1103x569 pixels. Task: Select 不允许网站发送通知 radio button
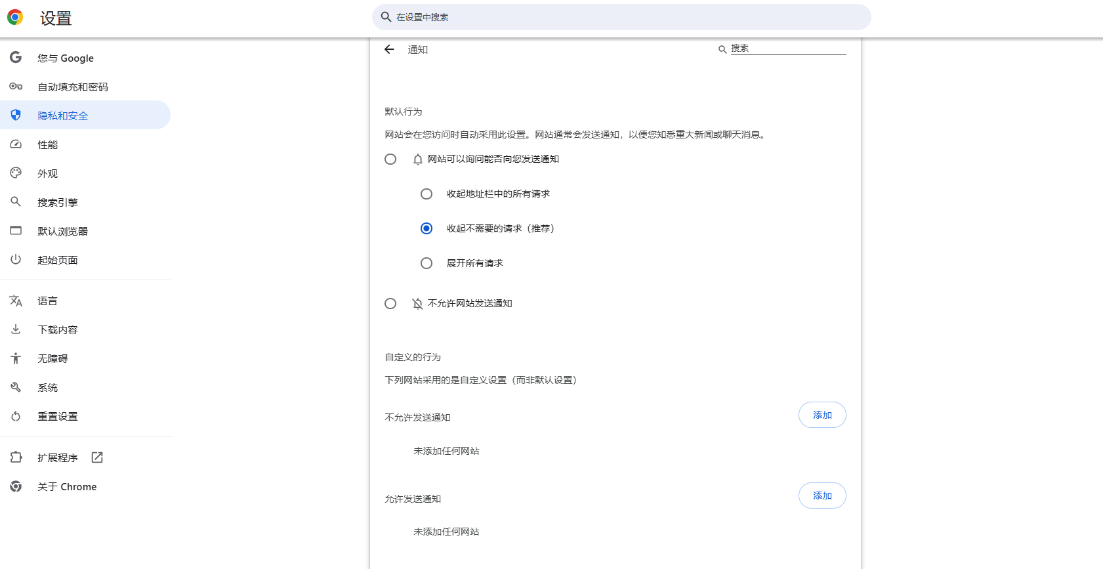click(x=390, y=303)
